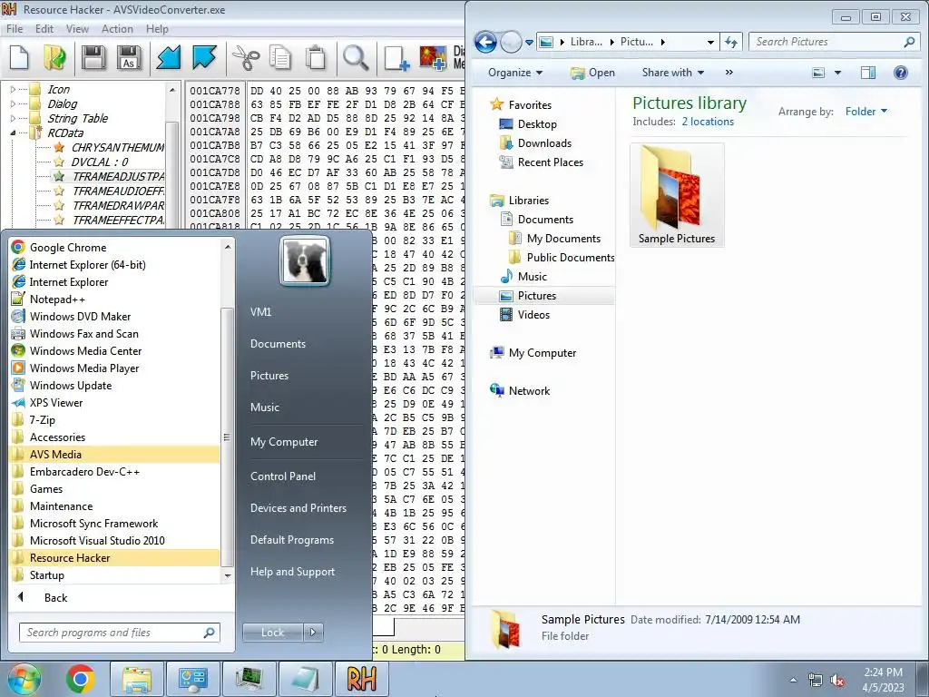The height and width of the screenshot is (697, 929).
Task: Select Music under Libraries in Explorer
Action: point(532,276)
